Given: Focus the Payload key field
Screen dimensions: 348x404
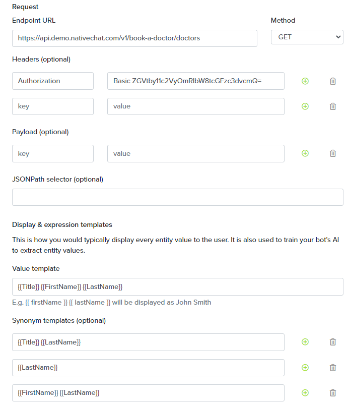Looking at the screenshot, I should point(53,153).
